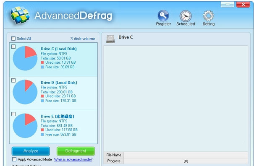Close the AdvancedDefrag window
The image size is (254, 166).
(x=243, y=4)
